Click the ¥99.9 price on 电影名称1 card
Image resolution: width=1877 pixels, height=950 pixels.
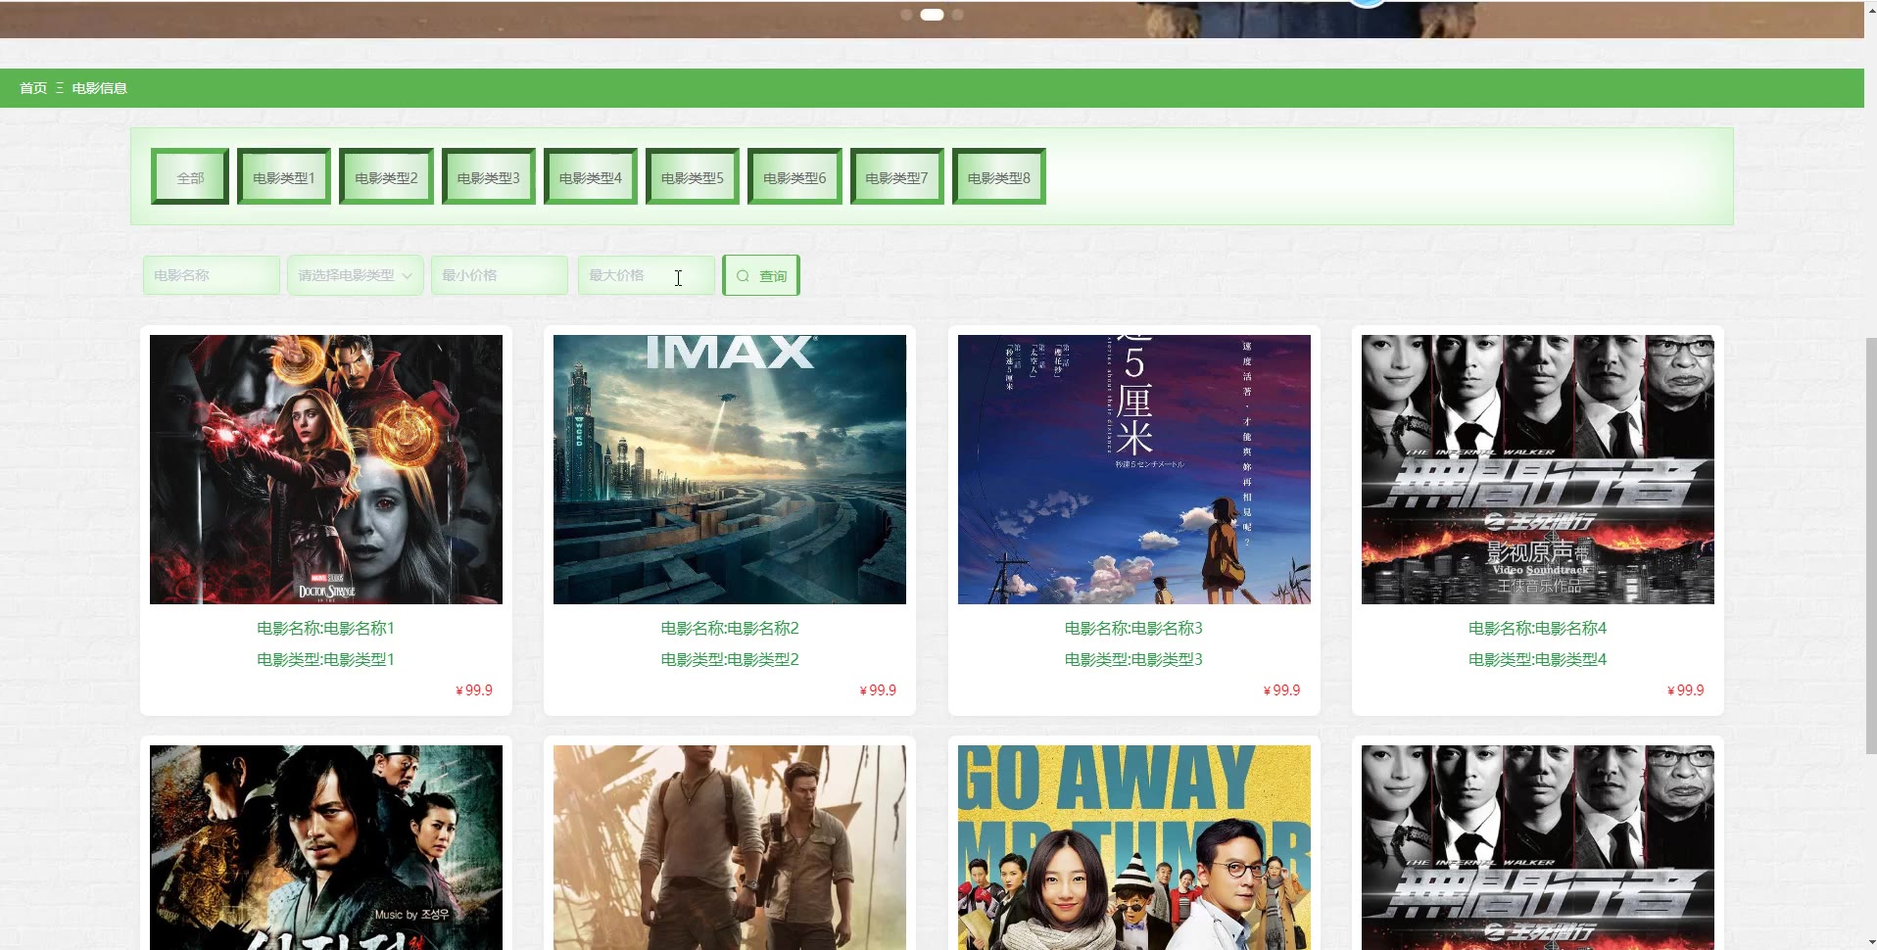pyautogui.click(x=474, y=690)
